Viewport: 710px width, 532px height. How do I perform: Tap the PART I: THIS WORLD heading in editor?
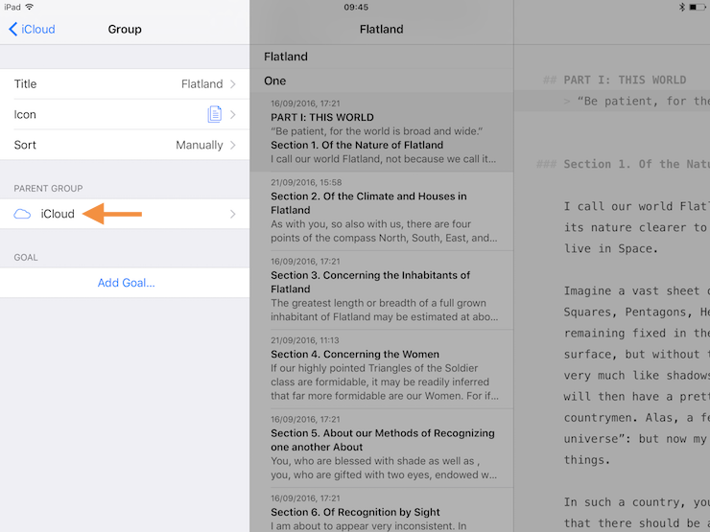coord(626,81)
